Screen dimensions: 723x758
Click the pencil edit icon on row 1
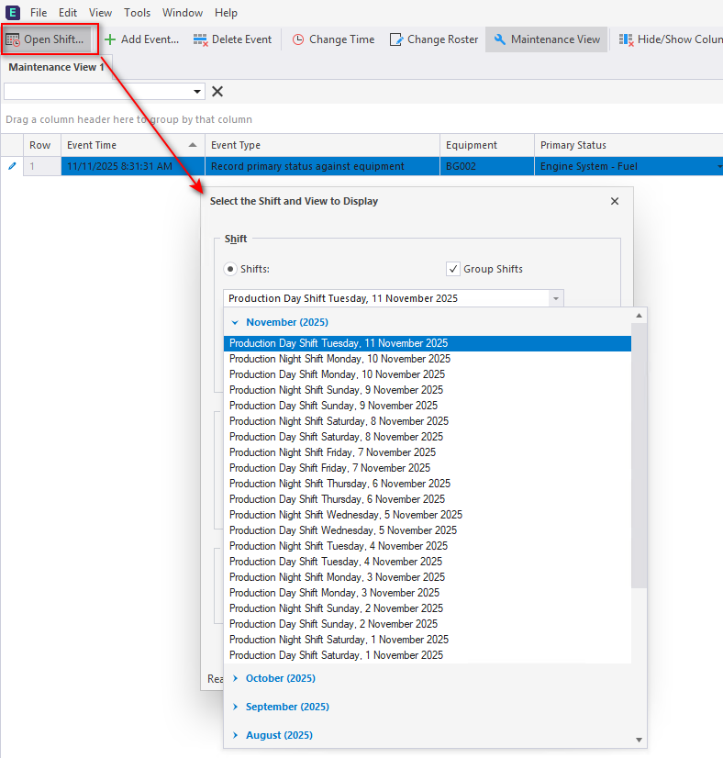point(12,166)
